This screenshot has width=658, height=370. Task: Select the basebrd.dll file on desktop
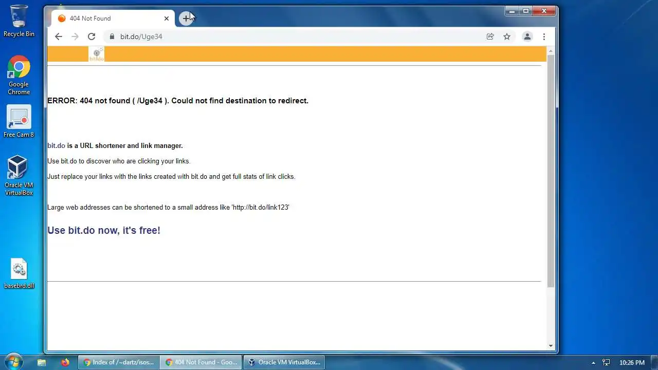[19, 273]
